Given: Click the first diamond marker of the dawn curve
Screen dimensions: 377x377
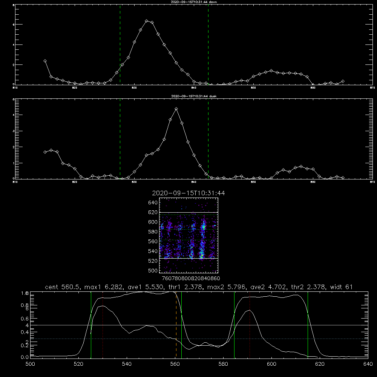Looking at the screenshot, I should pos(45,61).
